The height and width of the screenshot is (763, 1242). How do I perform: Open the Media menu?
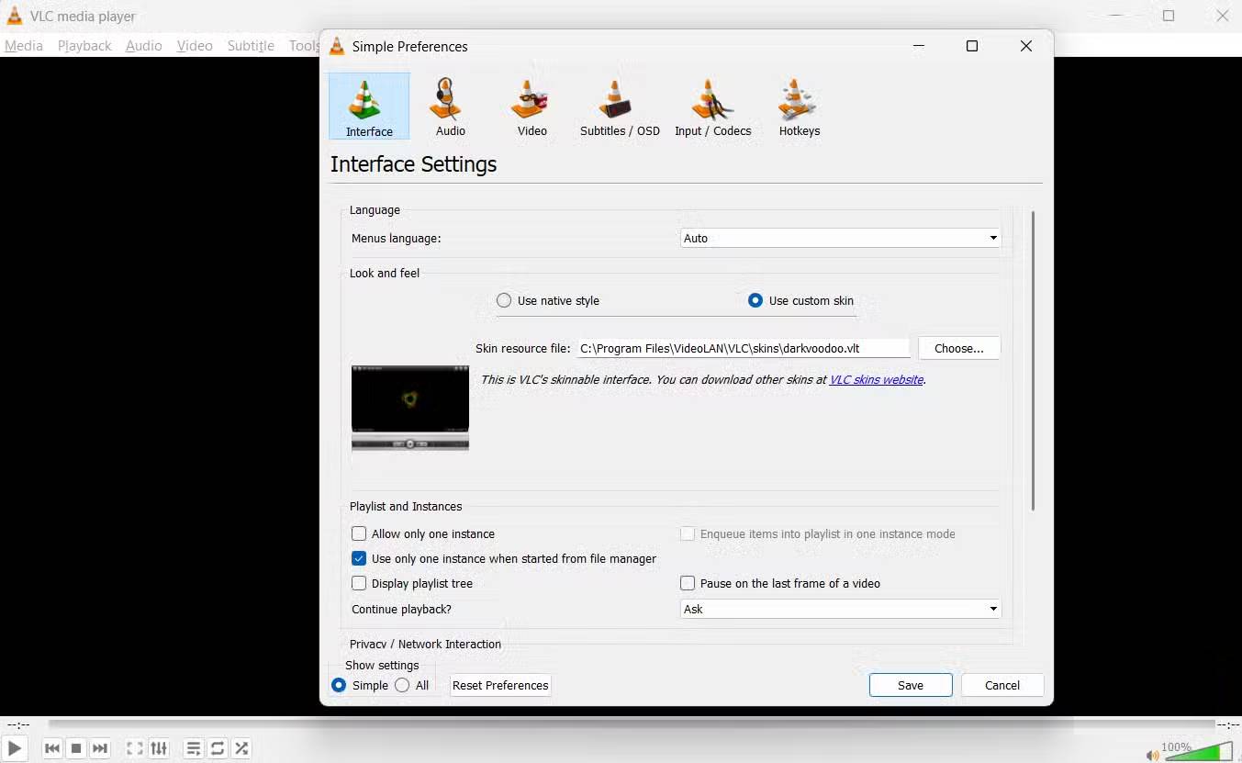(x=23, y=45)
